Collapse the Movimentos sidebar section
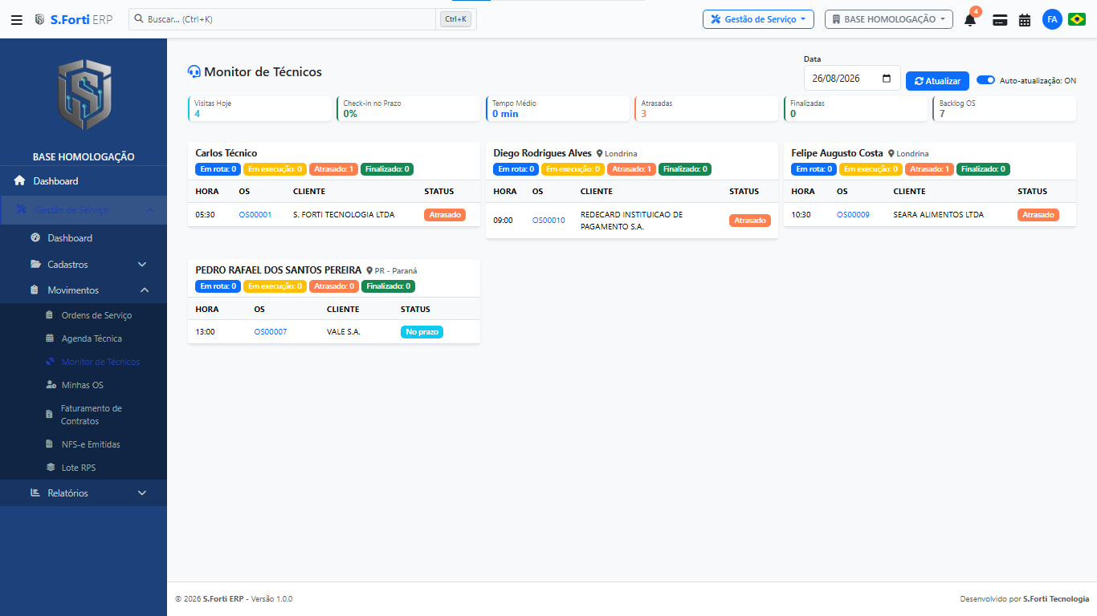The height and width of the screenshot is (616, 1097). click(84, 290)
